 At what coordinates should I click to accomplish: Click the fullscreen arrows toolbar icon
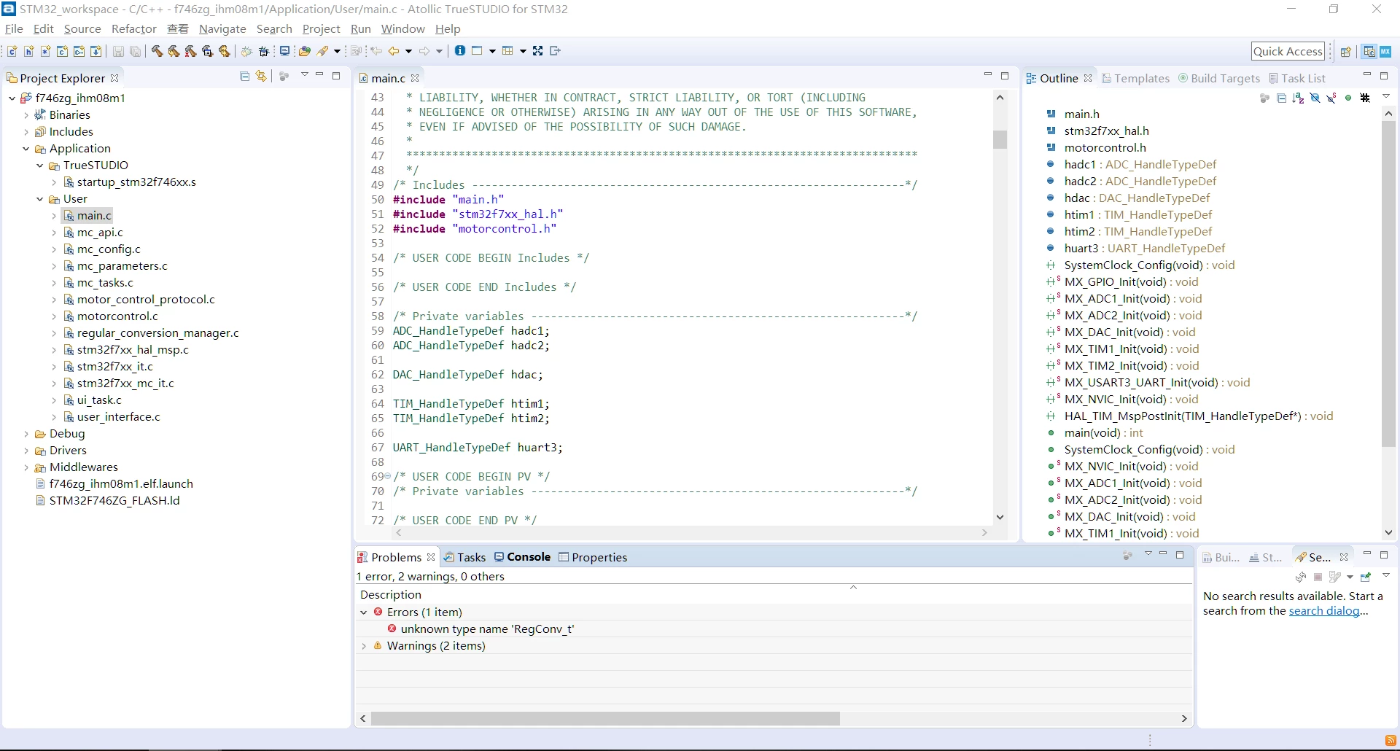[x=537, y=51]
